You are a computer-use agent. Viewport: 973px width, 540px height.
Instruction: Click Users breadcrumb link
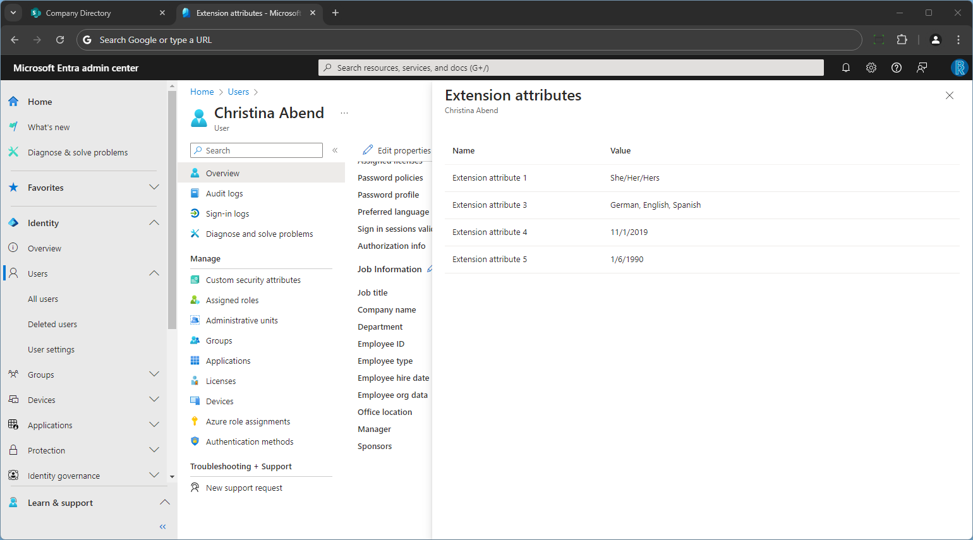pyautogui.click(x=238, y=92)
